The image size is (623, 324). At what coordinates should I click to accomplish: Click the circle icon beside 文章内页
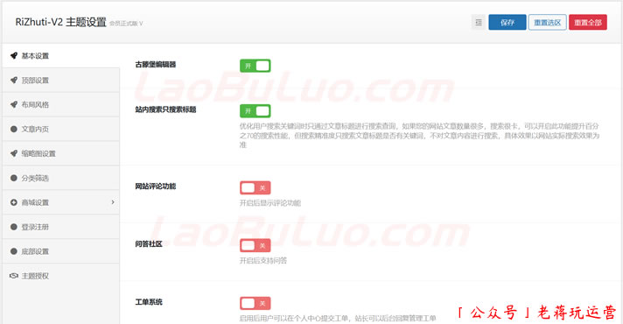click(14, 130)
